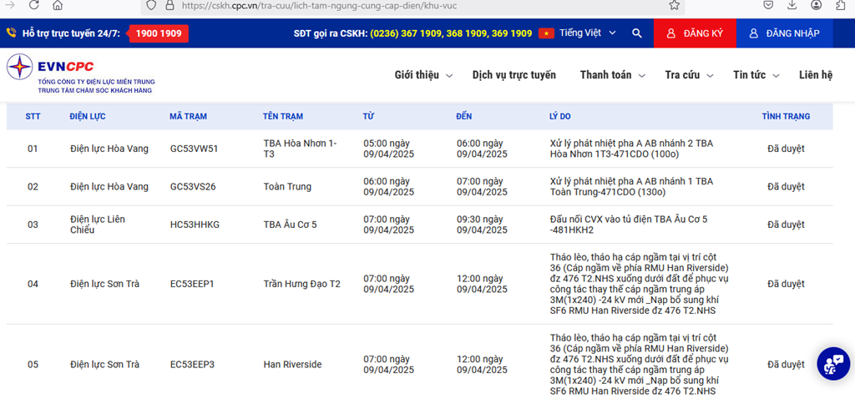
Task: Click the Vietnam flag icon
Action: pyautogui.click(x=546, y=33)
